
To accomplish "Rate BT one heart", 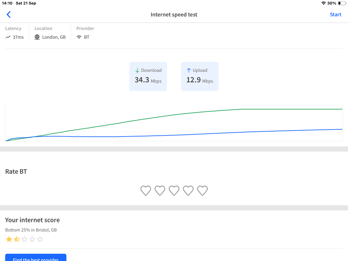I will [x=146, y=191].
